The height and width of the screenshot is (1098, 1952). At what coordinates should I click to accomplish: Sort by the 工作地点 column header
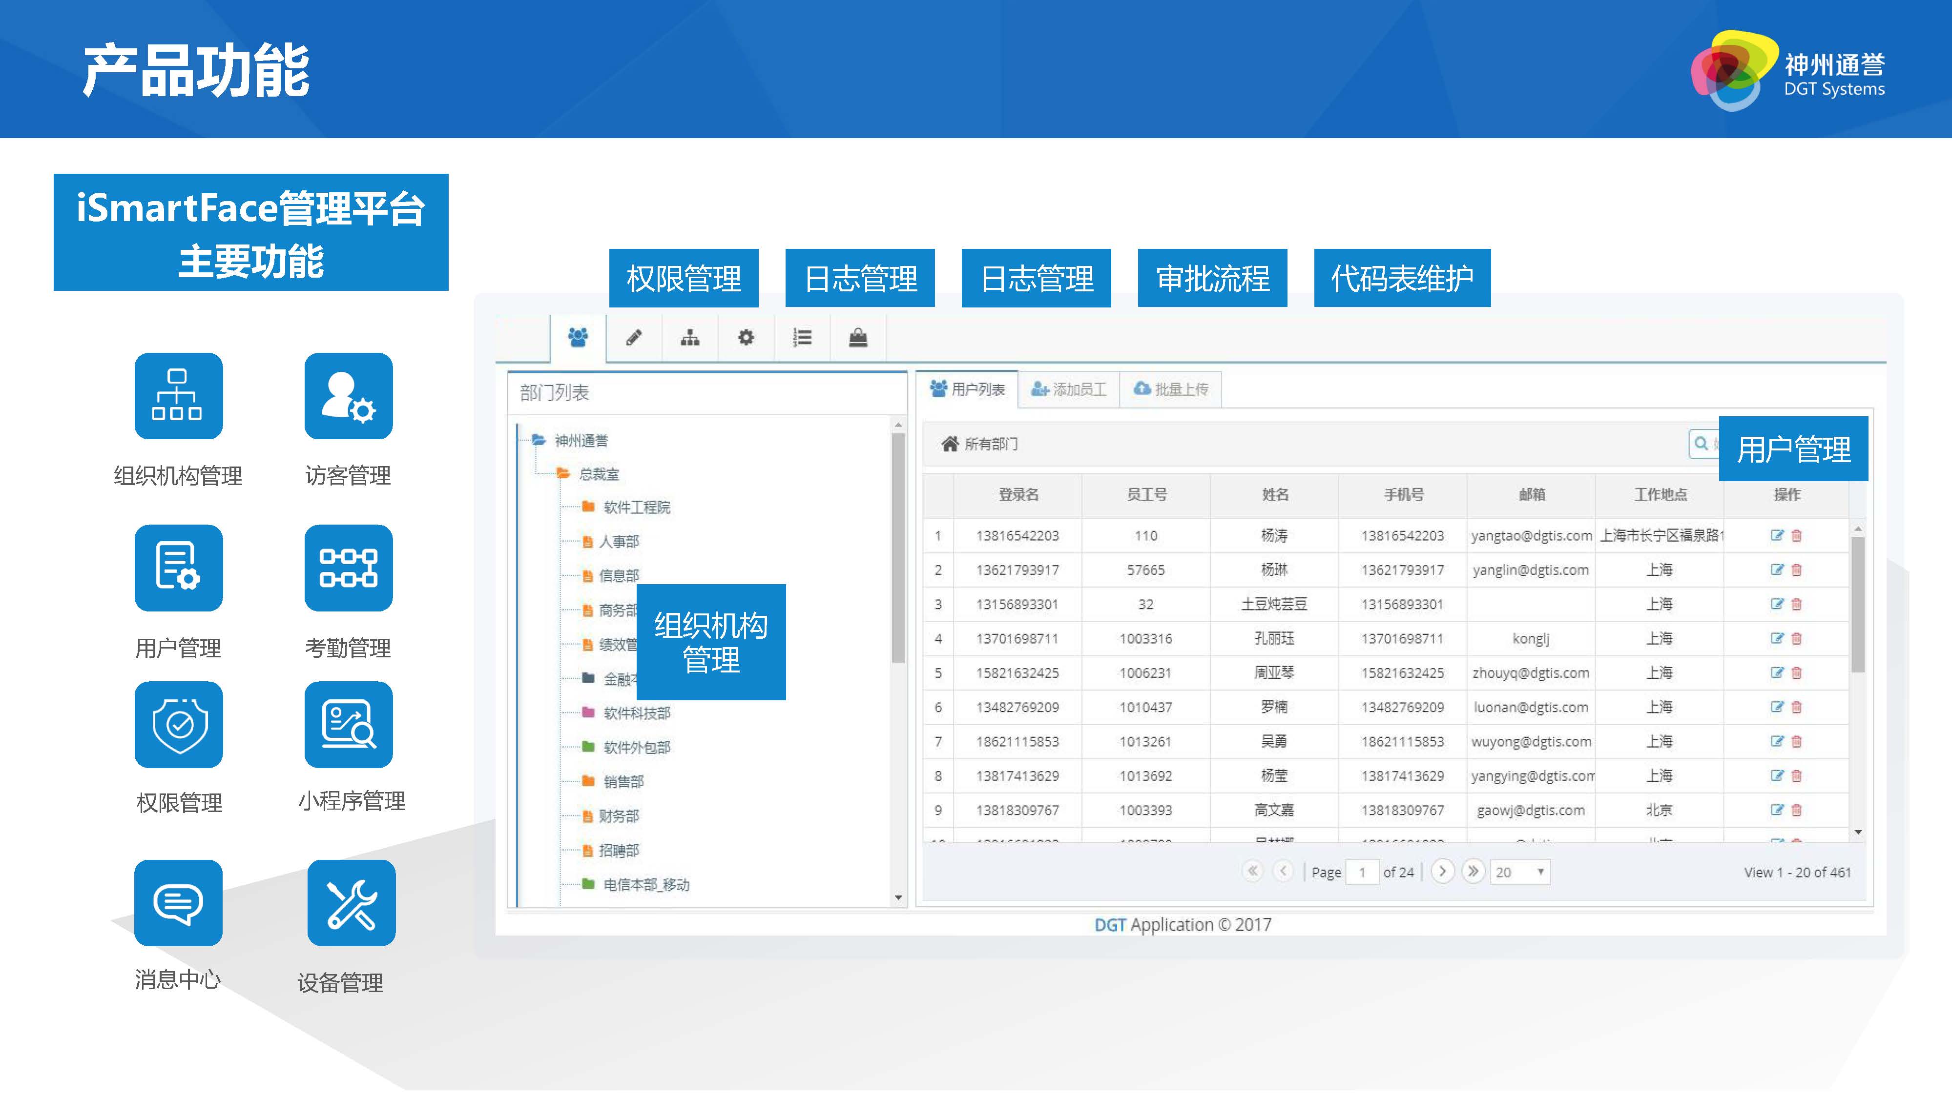[1660, 495]
